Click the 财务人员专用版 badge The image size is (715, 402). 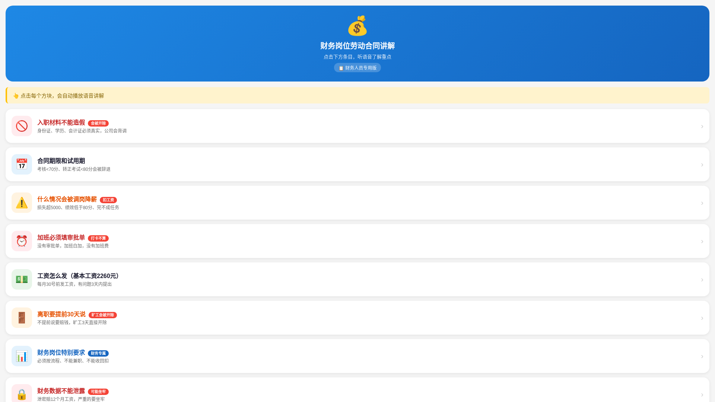click(357, 68)
